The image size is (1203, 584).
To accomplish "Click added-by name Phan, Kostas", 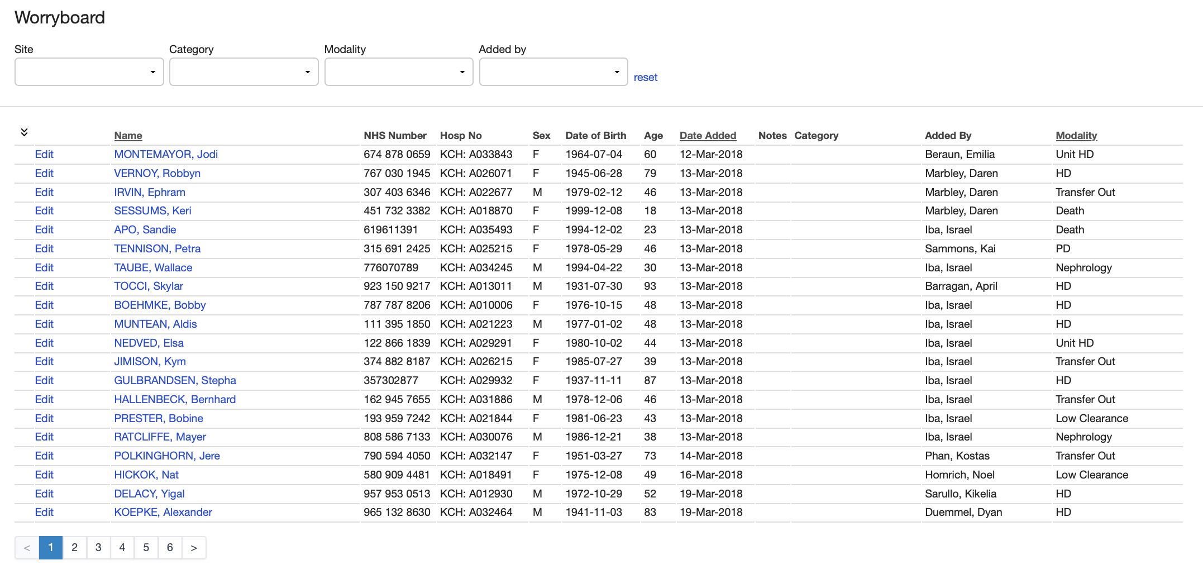I will pos(957,456).
